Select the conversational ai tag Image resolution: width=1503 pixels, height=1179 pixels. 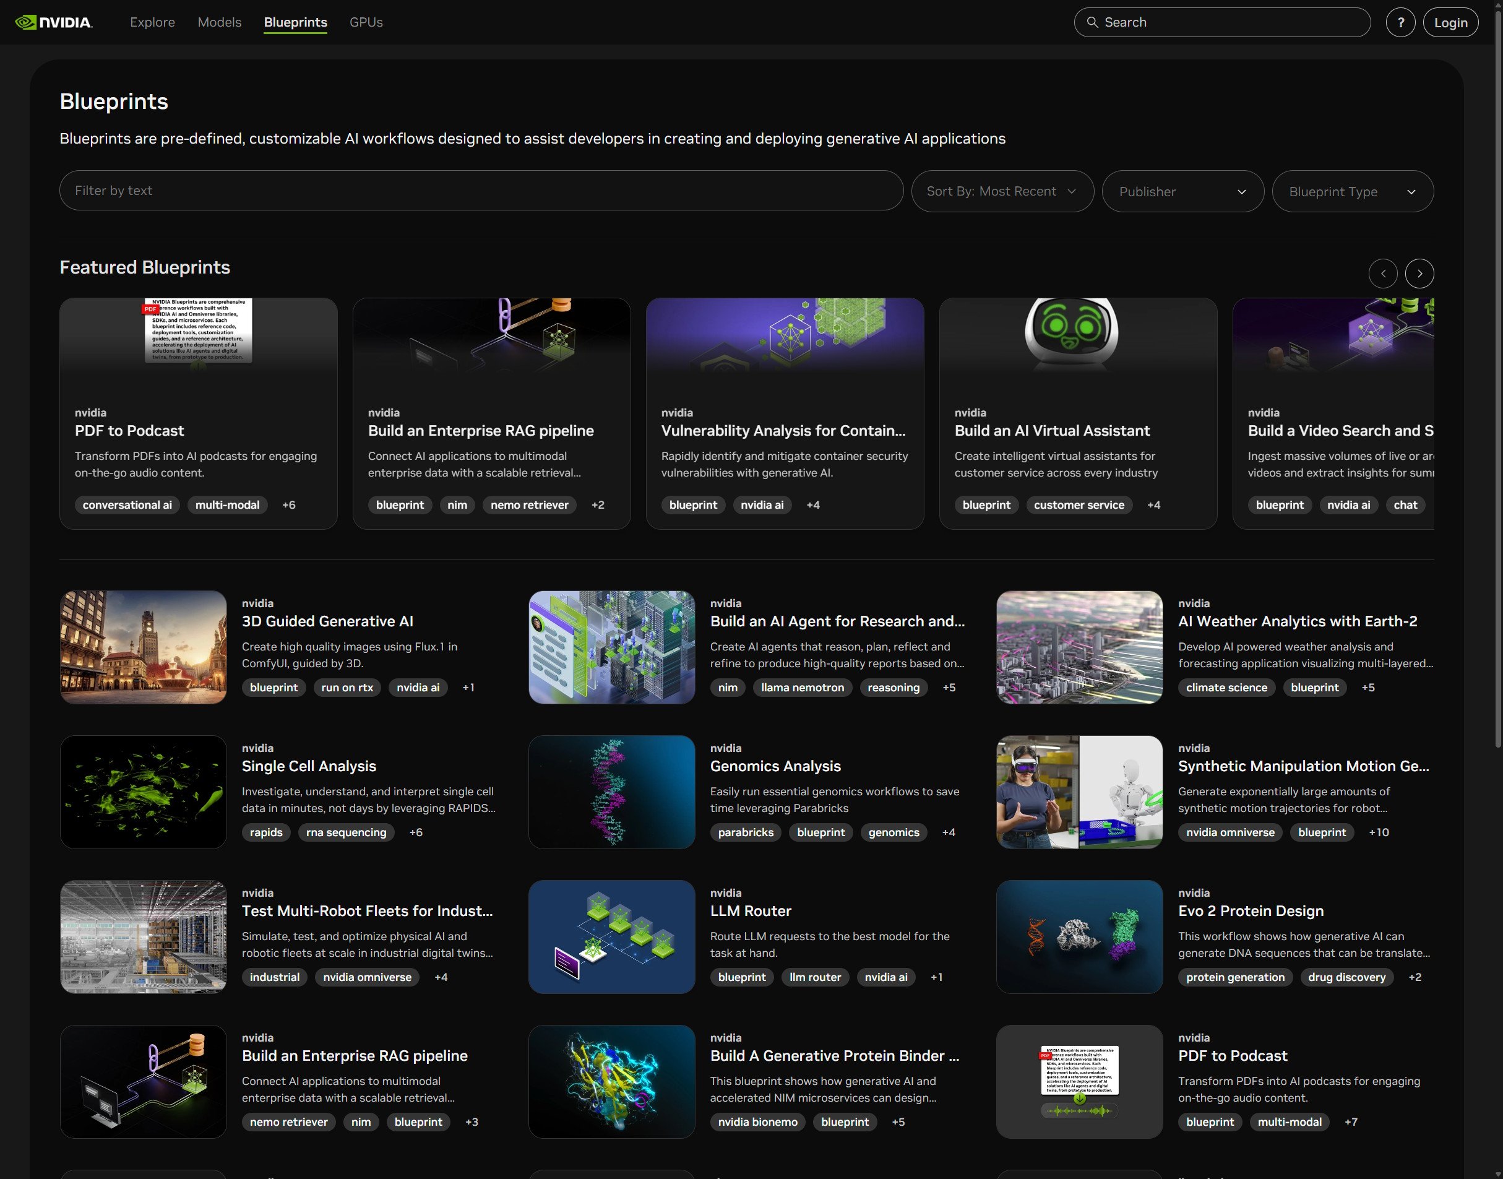tap(127, 504)
